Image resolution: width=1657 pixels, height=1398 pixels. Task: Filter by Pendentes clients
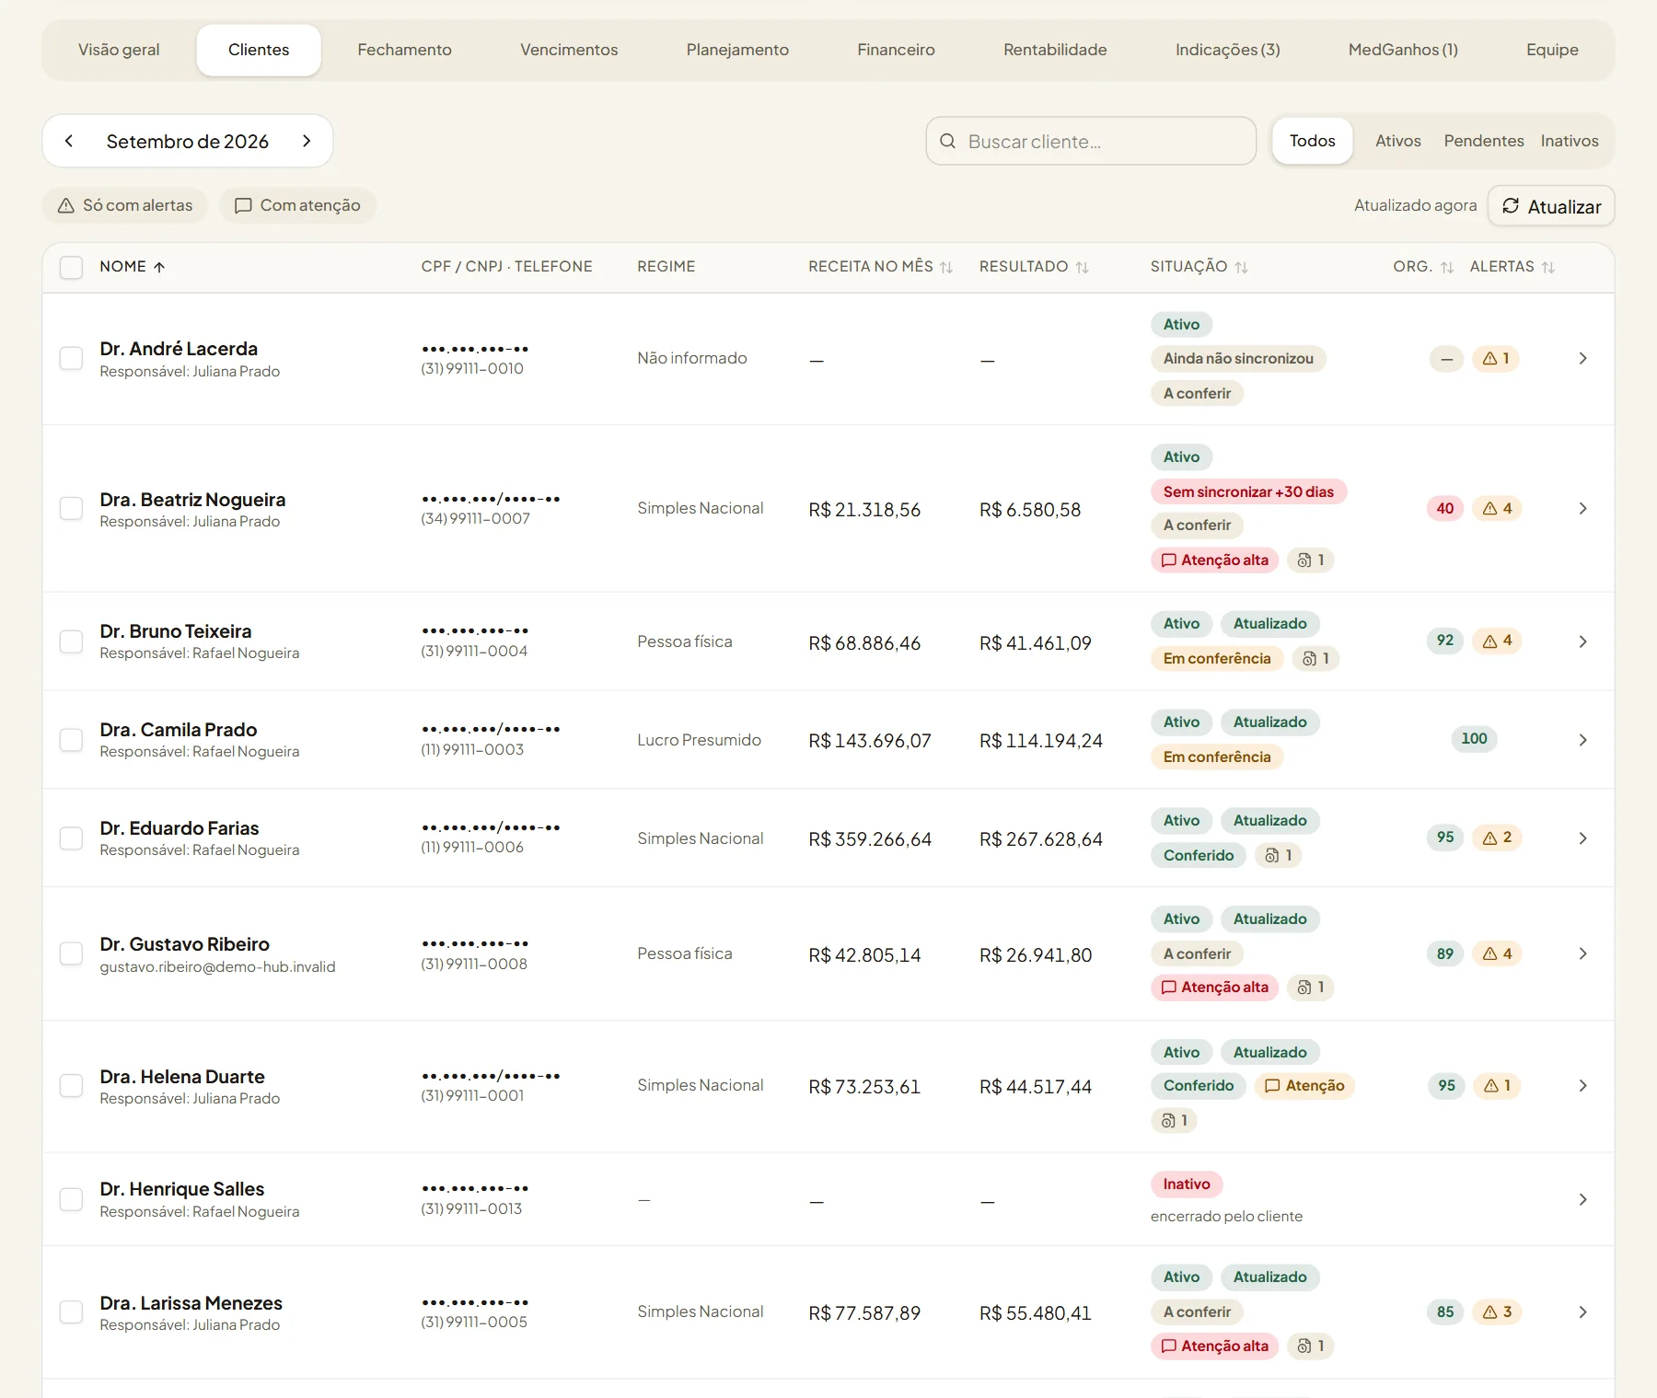pyautogui.click(x=1483, y=141)
